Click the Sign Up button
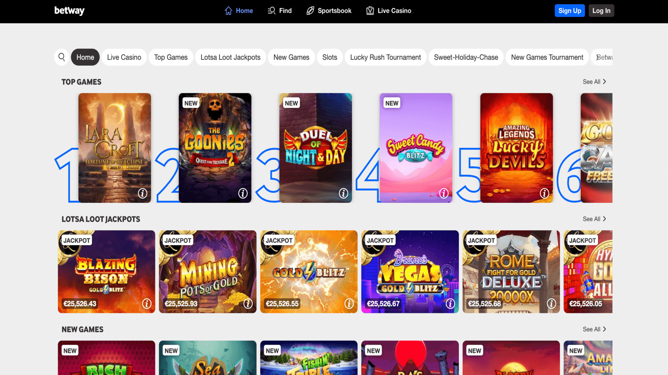Viewport: 668px width, 375px height. click(569, 10)
